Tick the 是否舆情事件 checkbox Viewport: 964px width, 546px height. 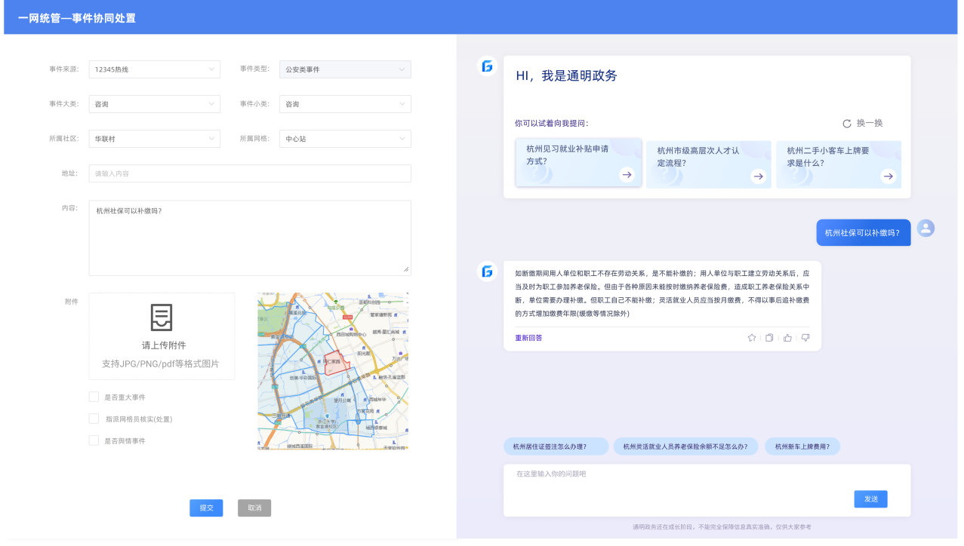tap(94, 440)
